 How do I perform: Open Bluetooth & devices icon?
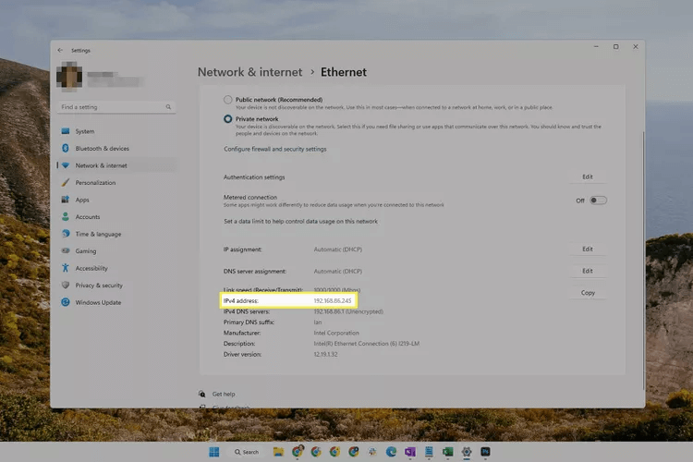click(x=66, y=149)
